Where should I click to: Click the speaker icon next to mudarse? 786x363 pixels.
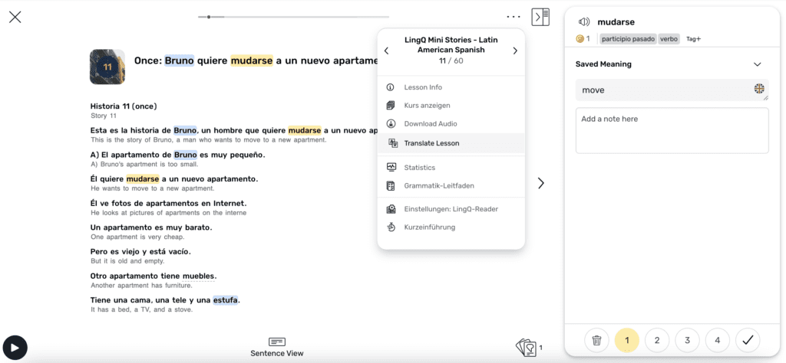(584, 22)
